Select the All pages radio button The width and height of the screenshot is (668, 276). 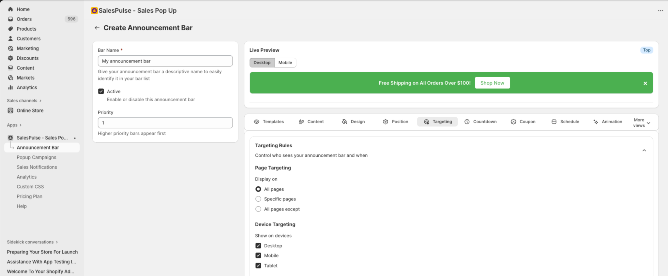258,189
